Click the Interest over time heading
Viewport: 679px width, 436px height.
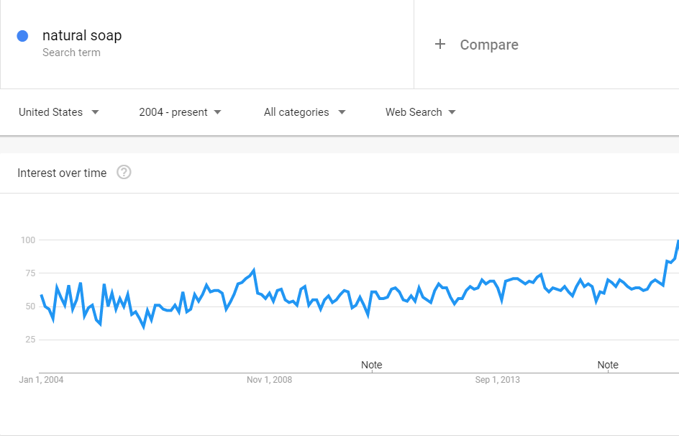click(62, 173)
